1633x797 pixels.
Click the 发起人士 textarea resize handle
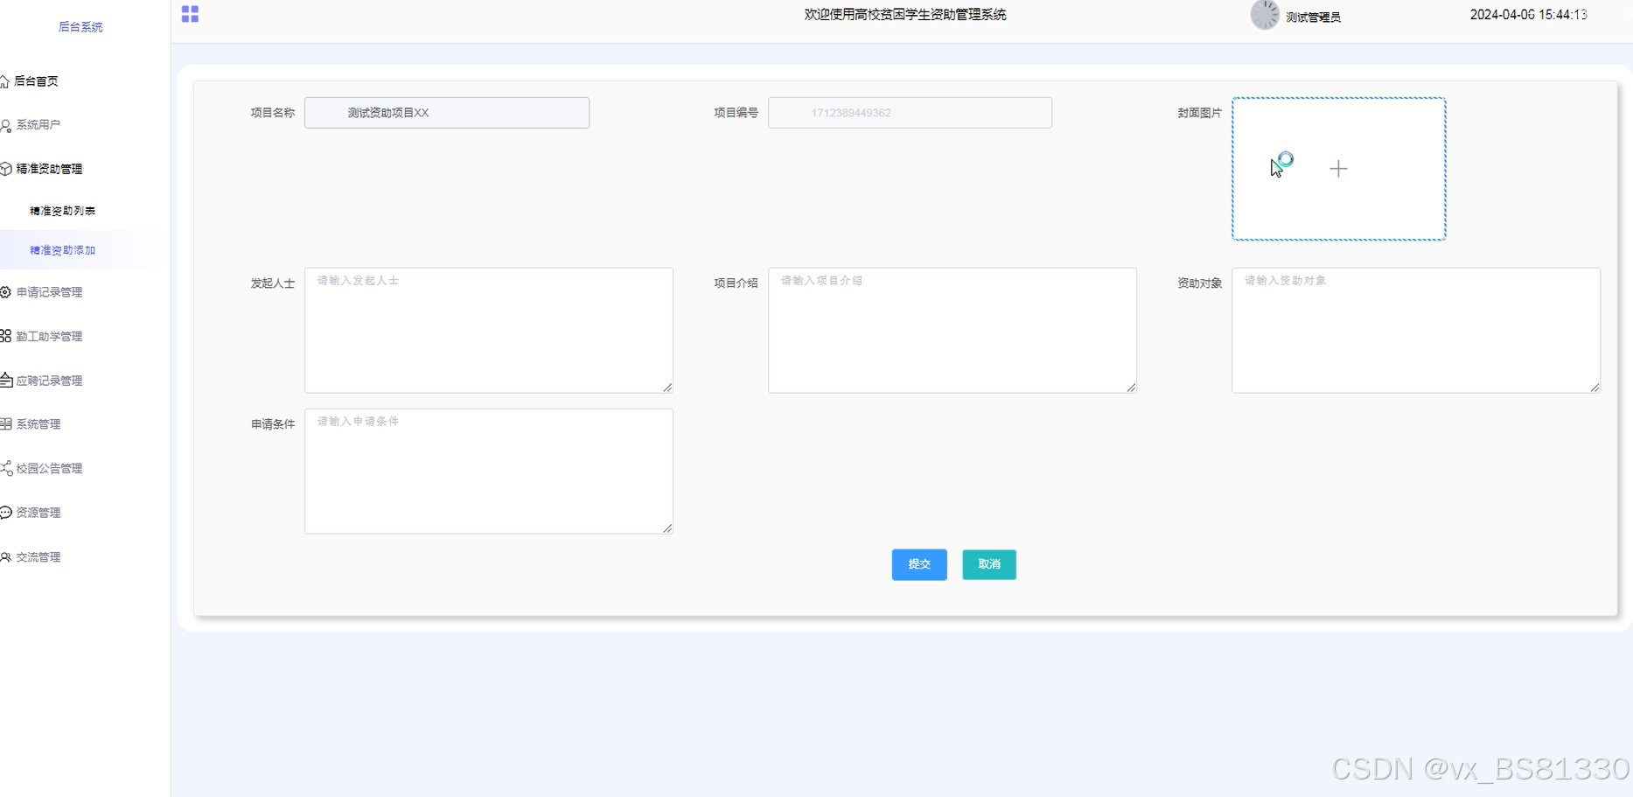[x=667, y=387]
